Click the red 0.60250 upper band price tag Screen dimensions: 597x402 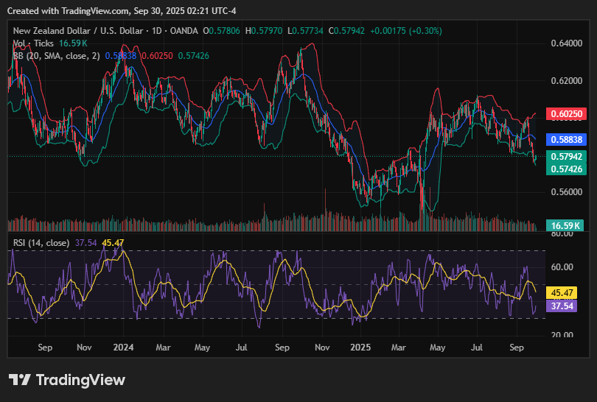[x=565, y=114]
